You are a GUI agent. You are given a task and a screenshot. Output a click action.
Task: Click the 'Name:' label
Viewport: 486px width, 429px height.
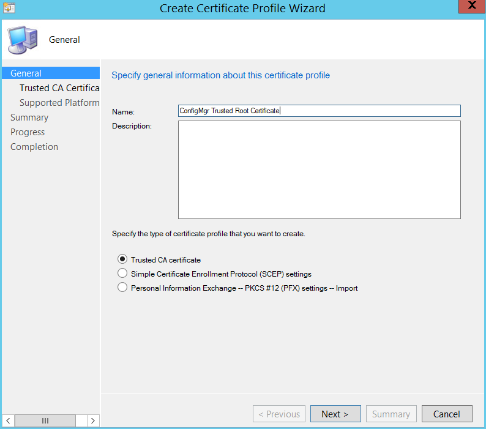coord(124,112)
